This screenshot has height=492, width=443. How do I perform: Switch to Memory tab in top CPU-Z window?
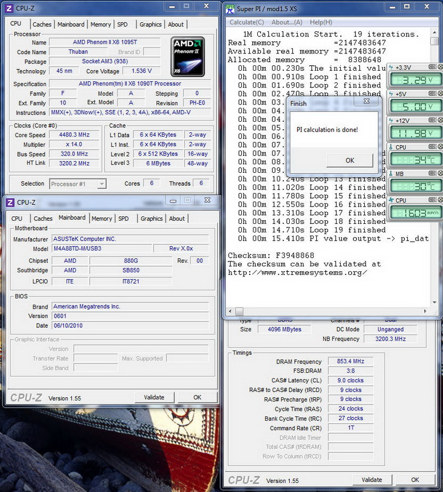tap(100, 25)
